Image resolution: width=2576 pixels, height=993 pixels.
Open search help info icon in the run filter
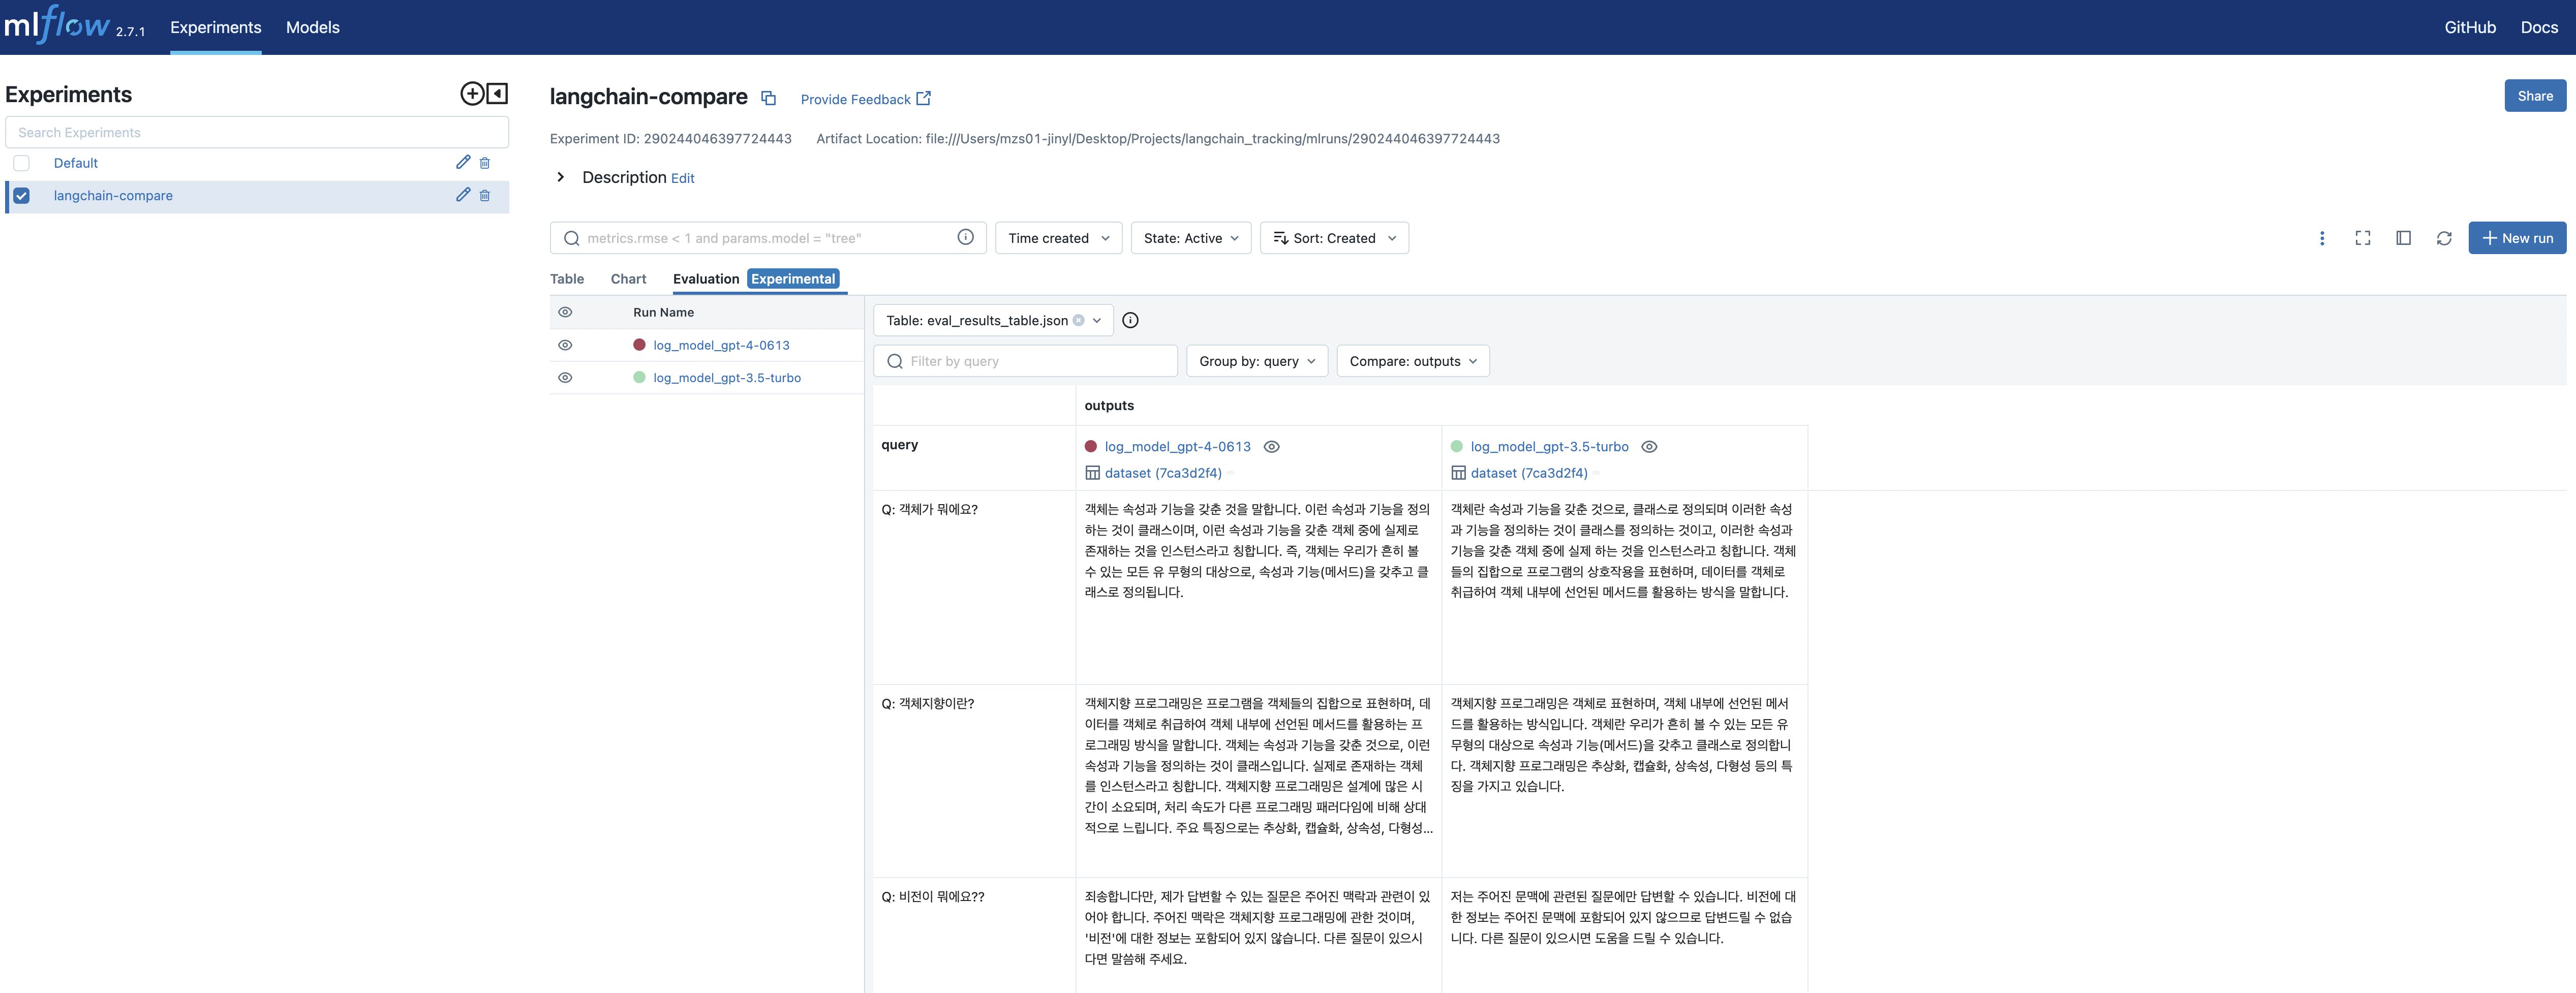point(965,237)
